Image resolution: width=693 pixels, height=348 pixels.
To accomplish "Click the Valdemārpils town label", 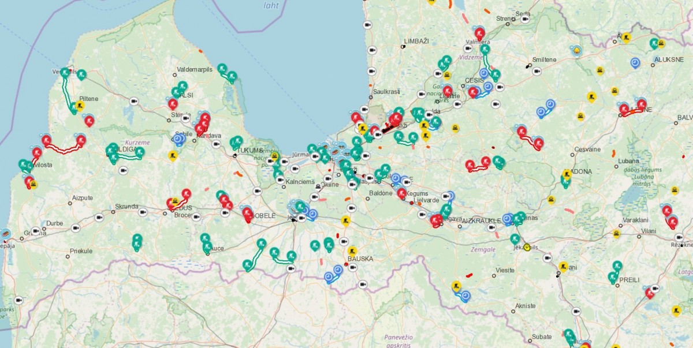I will 195,69.
